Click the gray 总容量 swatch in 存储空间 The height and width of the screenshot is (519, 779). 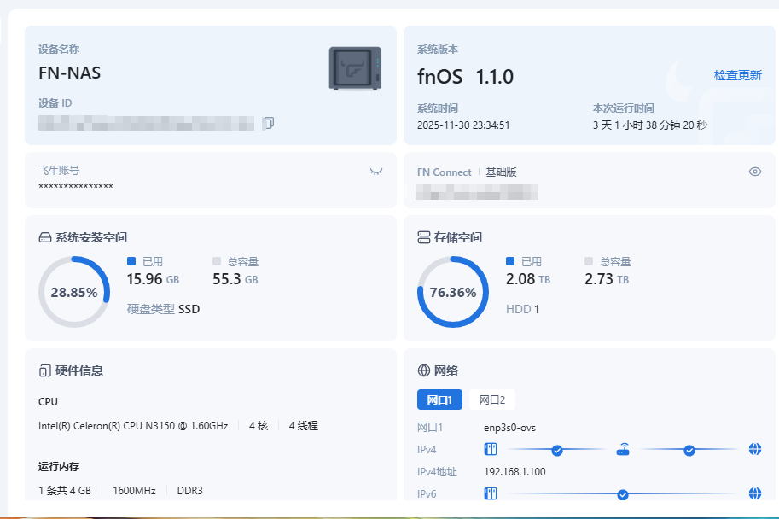click(x=589, y=261)
